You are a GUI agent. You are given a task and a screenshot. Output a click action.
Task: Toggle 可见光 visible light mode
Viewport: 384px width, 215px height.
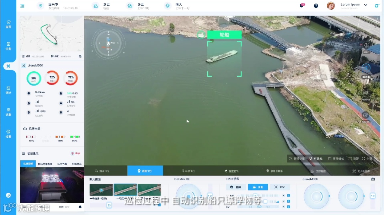click(316, 159)
